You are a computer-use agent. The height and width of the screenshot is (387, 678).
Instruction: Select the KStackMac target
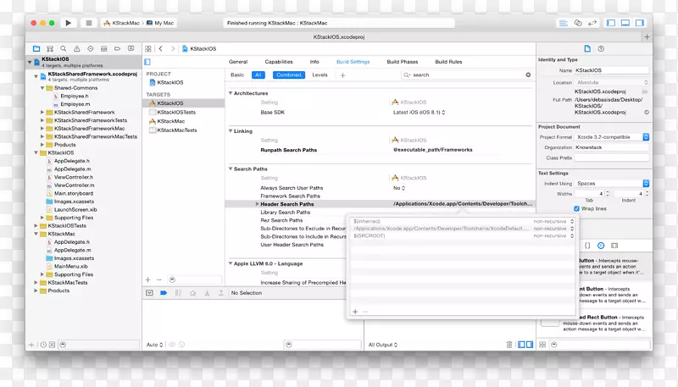169,121
